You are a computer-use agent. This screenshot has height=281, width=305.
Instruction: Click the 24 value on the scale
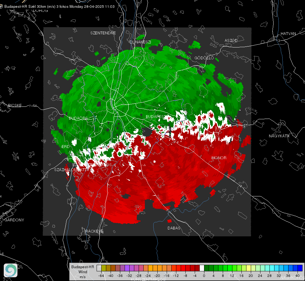260,276
